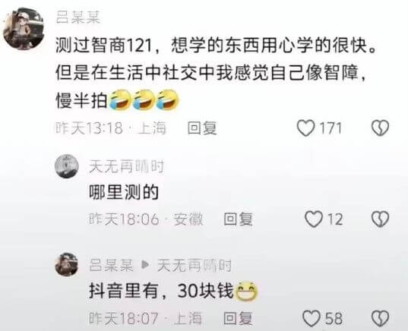
Task: Reply to the 安徽 comment 哪里测的
Action: point(239,219)
